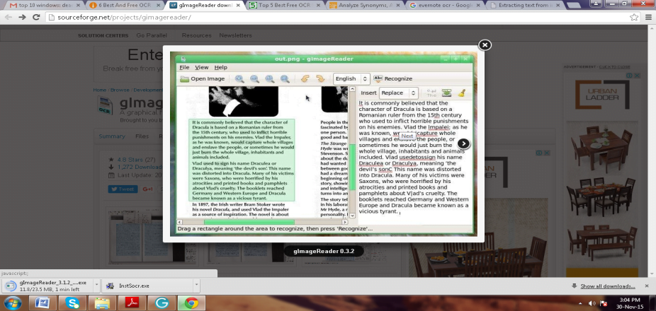
Task: Click the gImageReader window title icon
Action: click(x=183, y=59)
